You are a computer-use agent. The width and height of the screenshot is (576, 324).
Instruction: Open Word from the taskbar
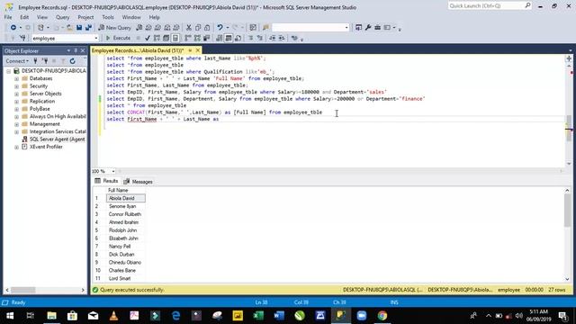pos(279,316)
